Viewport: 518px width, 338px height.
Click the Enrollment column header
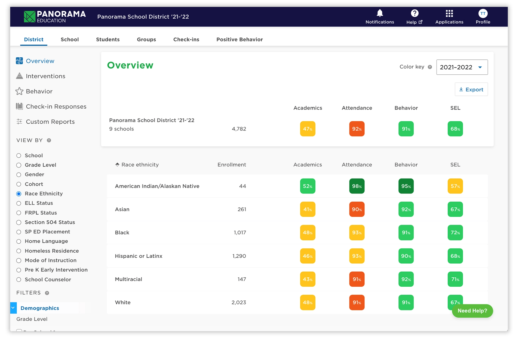coord(232,165)
